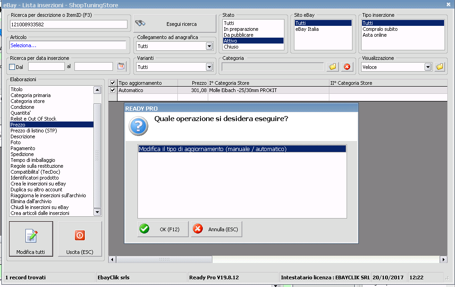
Task: Click the blue question mark dialog icon
Action: (138, 126)
